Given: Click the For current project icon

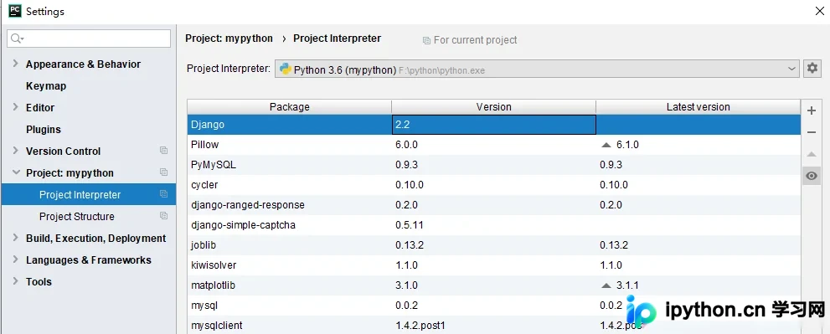Looking at the screenshot, I should point(426,40).
